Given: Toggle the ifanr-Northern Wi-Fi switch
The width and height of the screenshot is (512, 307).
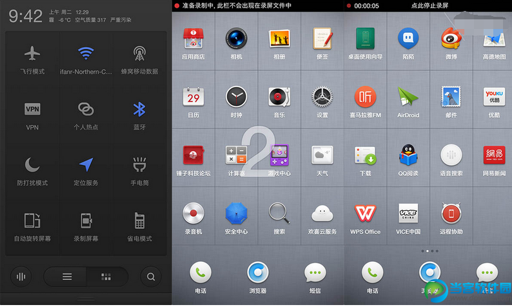Looking at the screenshot, I should pyautogui.click(x=86, y=60).
